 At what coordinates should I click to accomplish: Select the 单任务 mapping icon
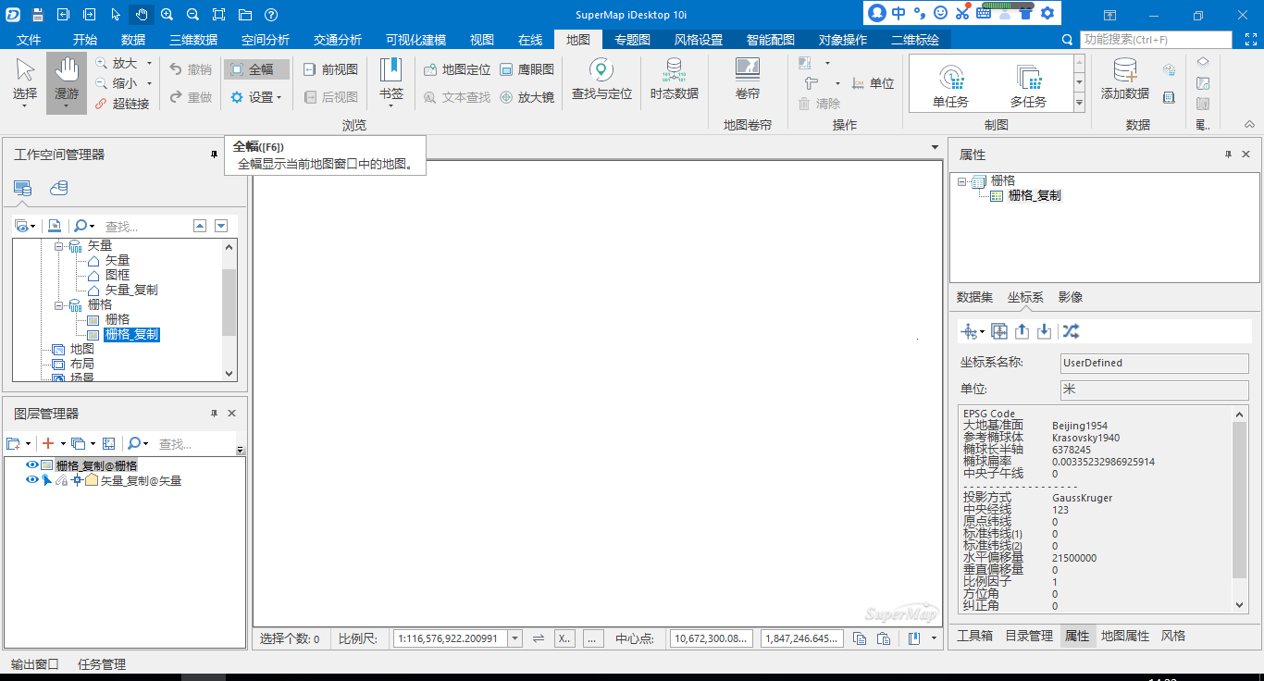(950, 78)
